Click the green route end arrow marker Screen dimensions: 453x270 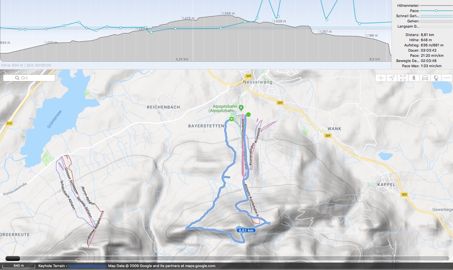pyautogui.click(x=232, y=119)
